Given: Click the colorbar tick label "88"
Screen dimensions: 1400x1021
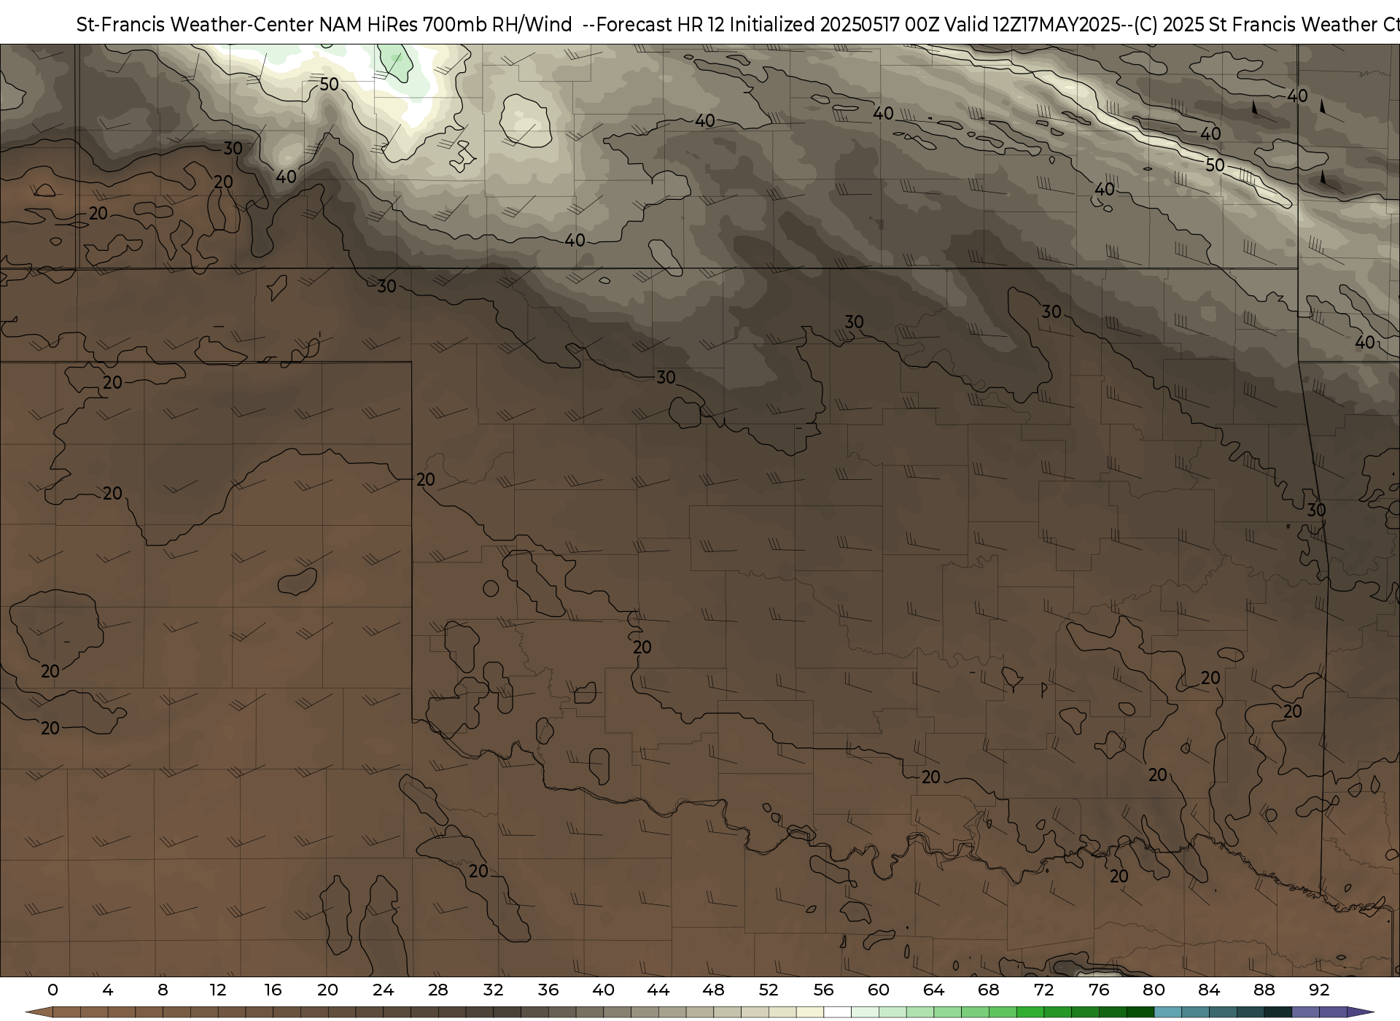Looking at the screenshot, I should [1264, 990].
